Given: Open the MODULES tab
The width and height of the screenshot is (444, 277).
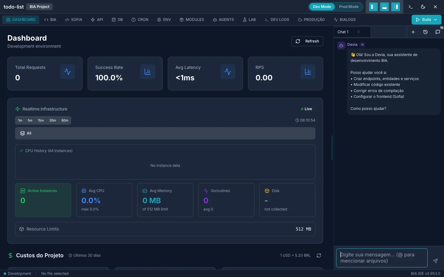Looking at the screenshot, I should tap(192, 20).
